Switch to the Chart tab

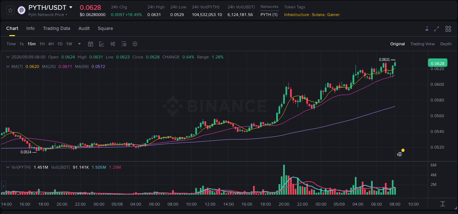coord(12,28)
